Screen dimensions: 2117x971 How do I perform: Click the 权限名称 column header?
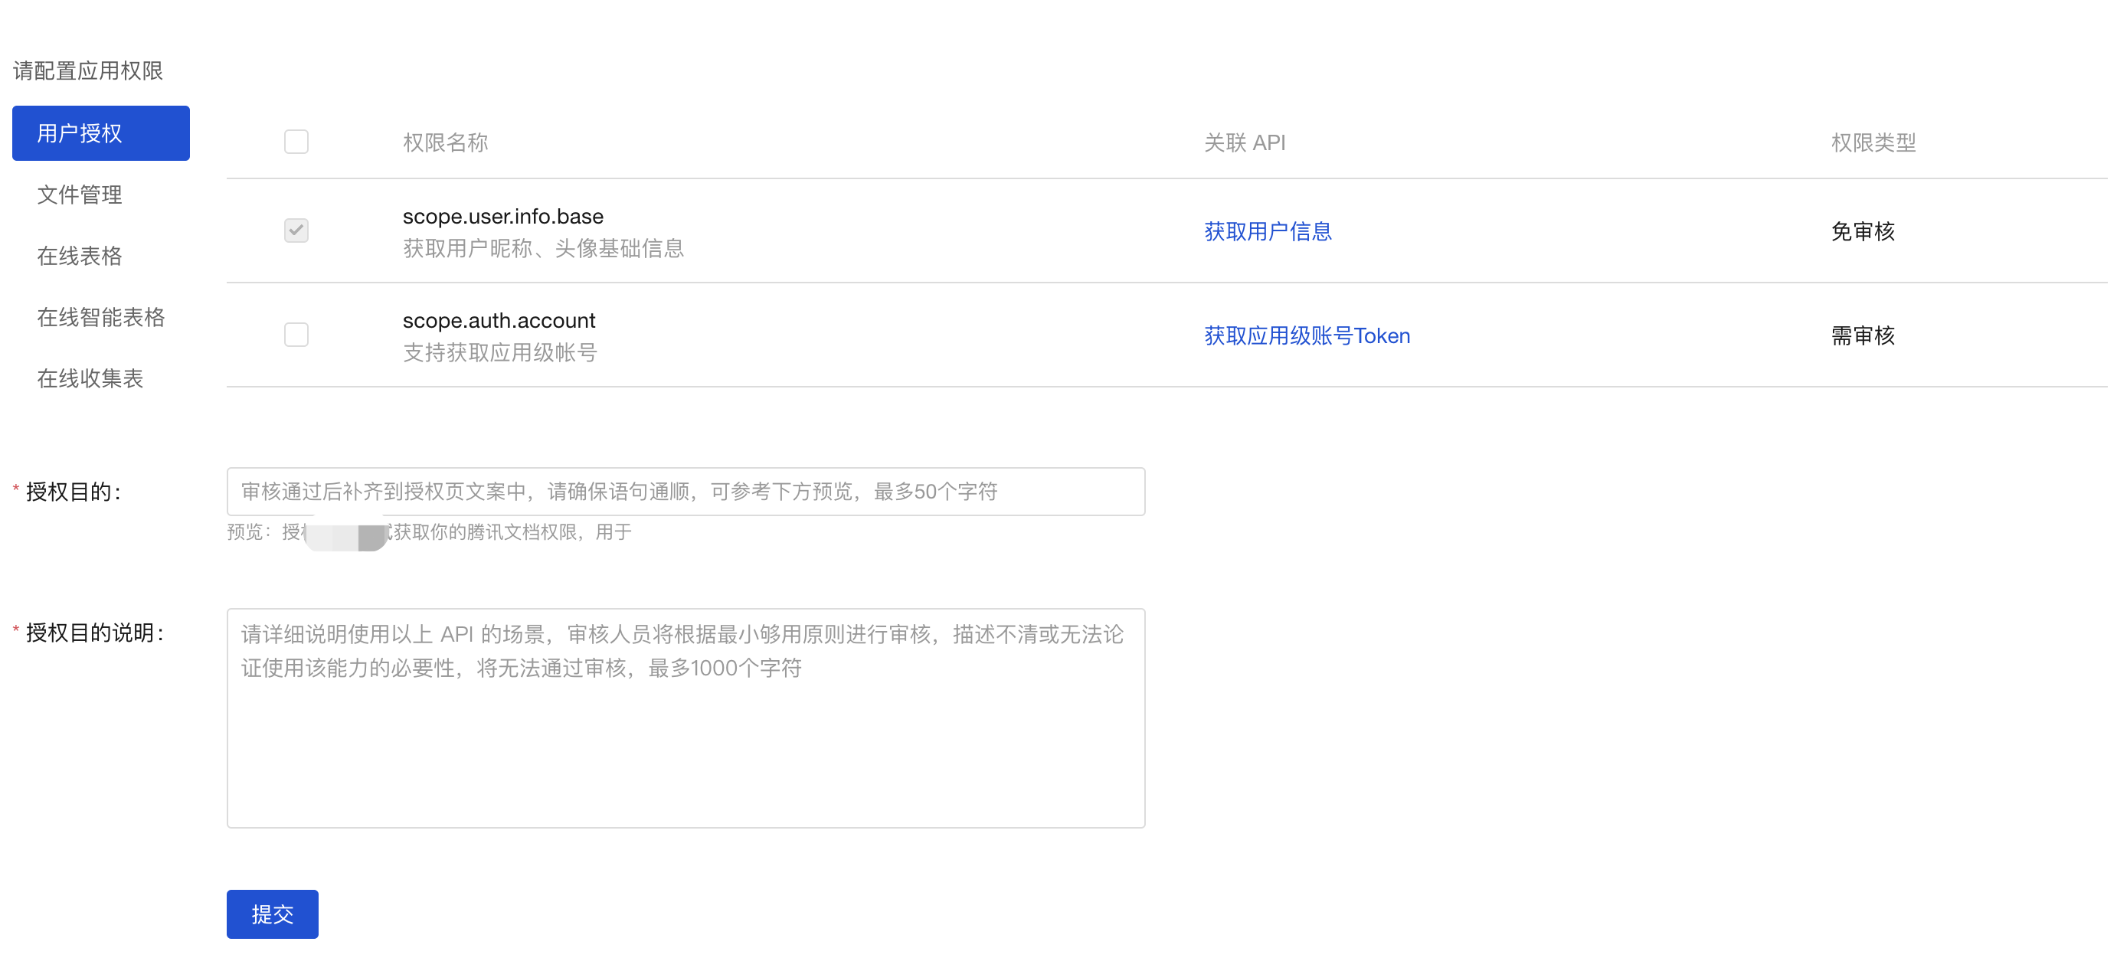coord(446,143)
